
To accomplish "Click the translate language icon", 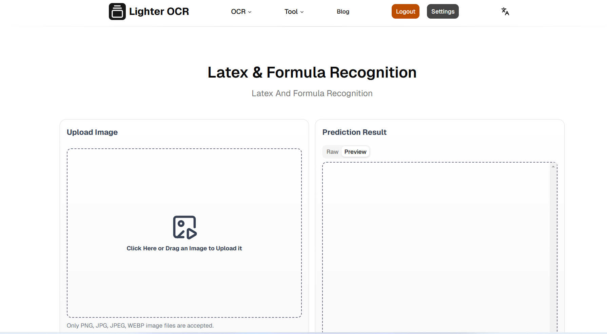I will (x=505, y=11).
